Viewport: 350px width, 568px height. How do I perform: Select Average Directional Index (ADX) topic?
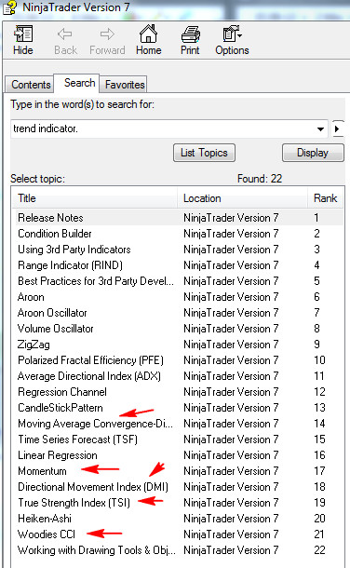point(89,376)
